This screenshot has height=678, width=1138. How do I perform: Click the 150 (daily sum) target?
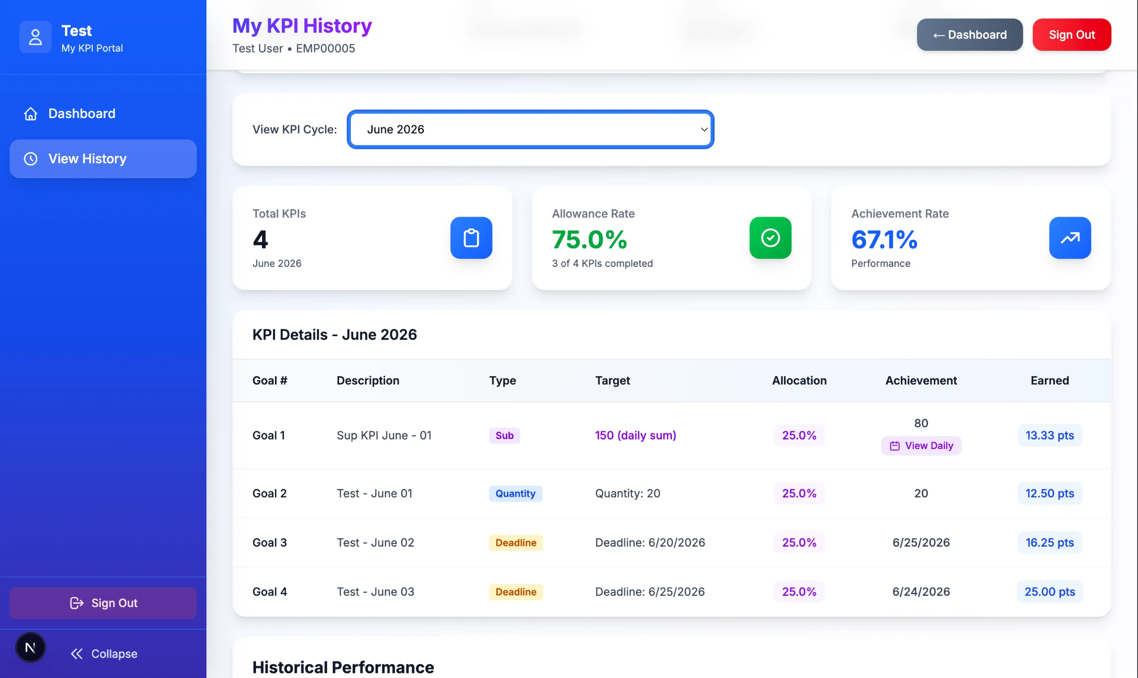[x=635, y=435]
